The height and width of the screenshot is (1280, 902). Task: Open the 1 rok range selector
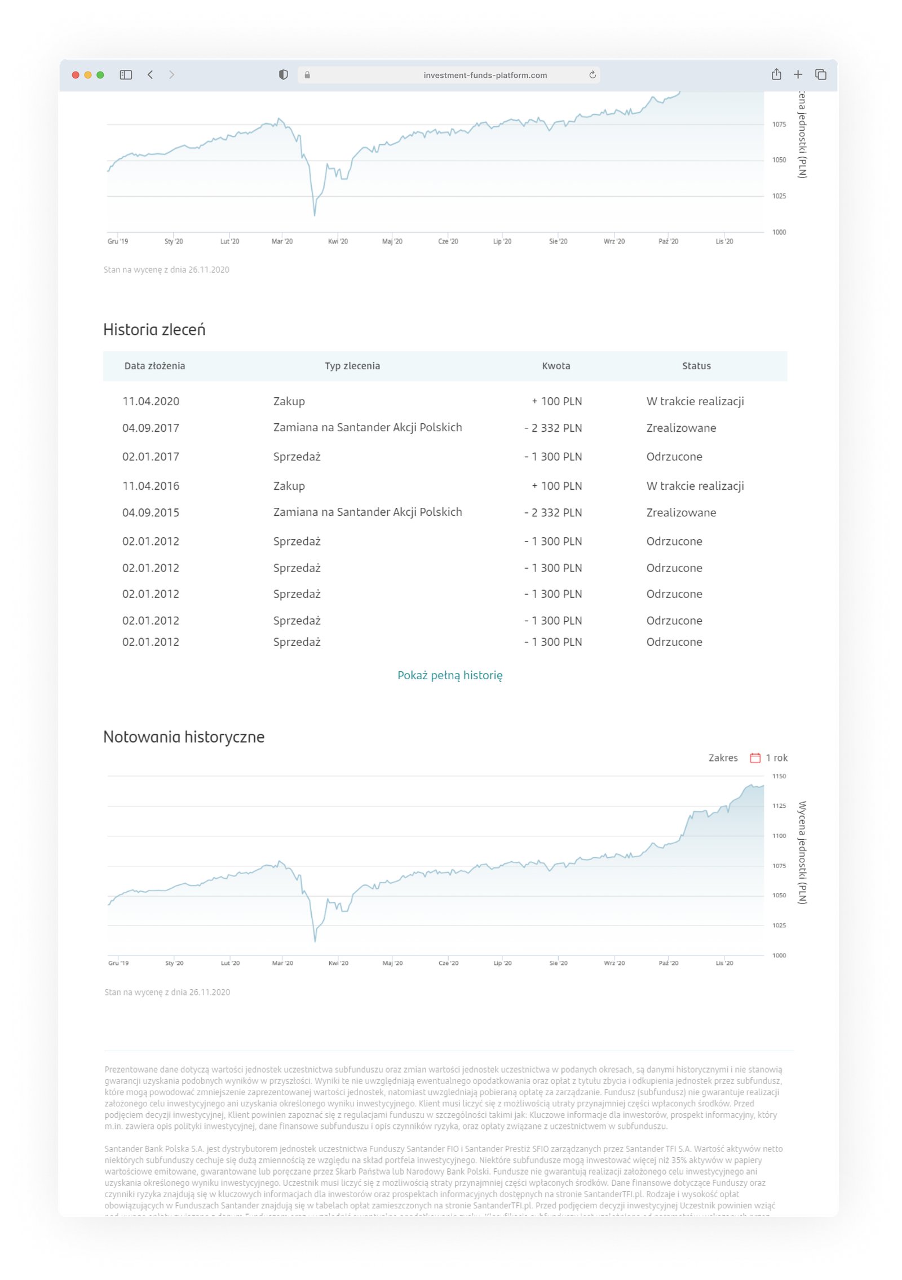[776, 758]
